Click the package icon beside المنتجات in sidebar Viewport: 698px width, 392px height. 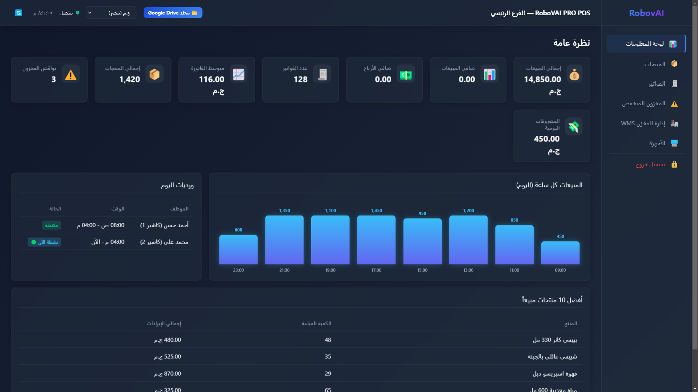[x=674, y=64]
